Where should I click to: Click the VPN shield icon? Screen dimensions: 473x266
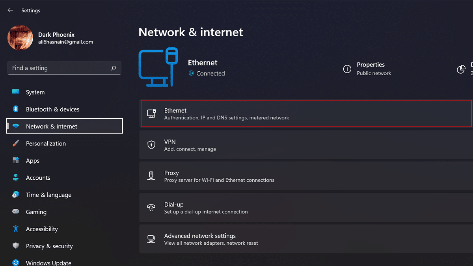(x=151, y=145)
